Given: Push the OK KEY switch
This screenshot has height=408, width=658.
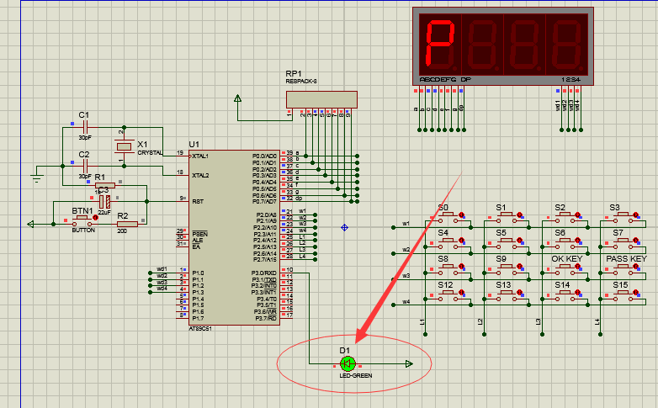Looking at the screenshot, I should tap(565, 268).
